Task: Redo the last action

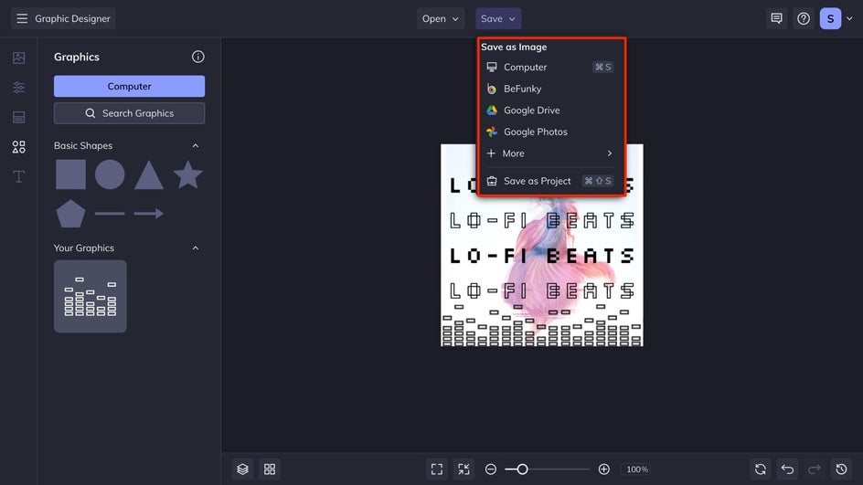Action: [815, 469]
